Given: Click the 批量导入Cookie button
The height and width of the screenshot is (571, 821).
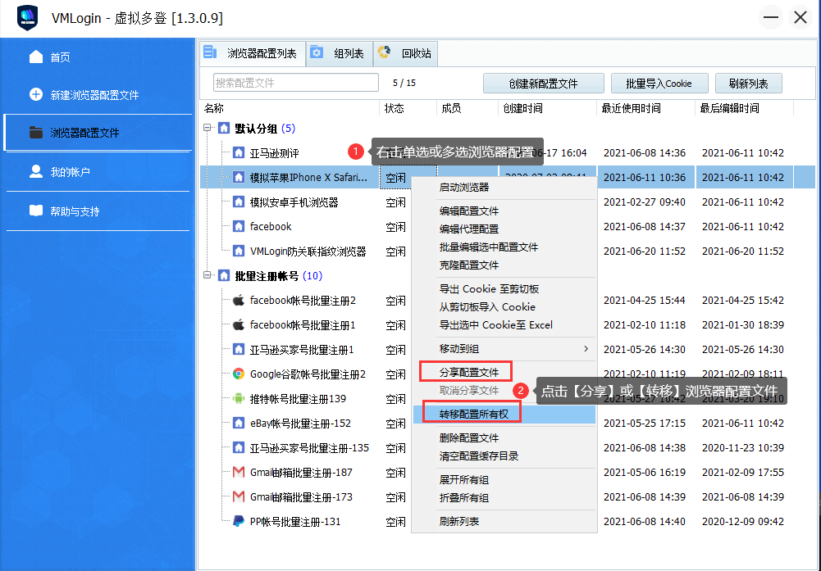Looking at the screenshot, I should (x=659, y=83).
